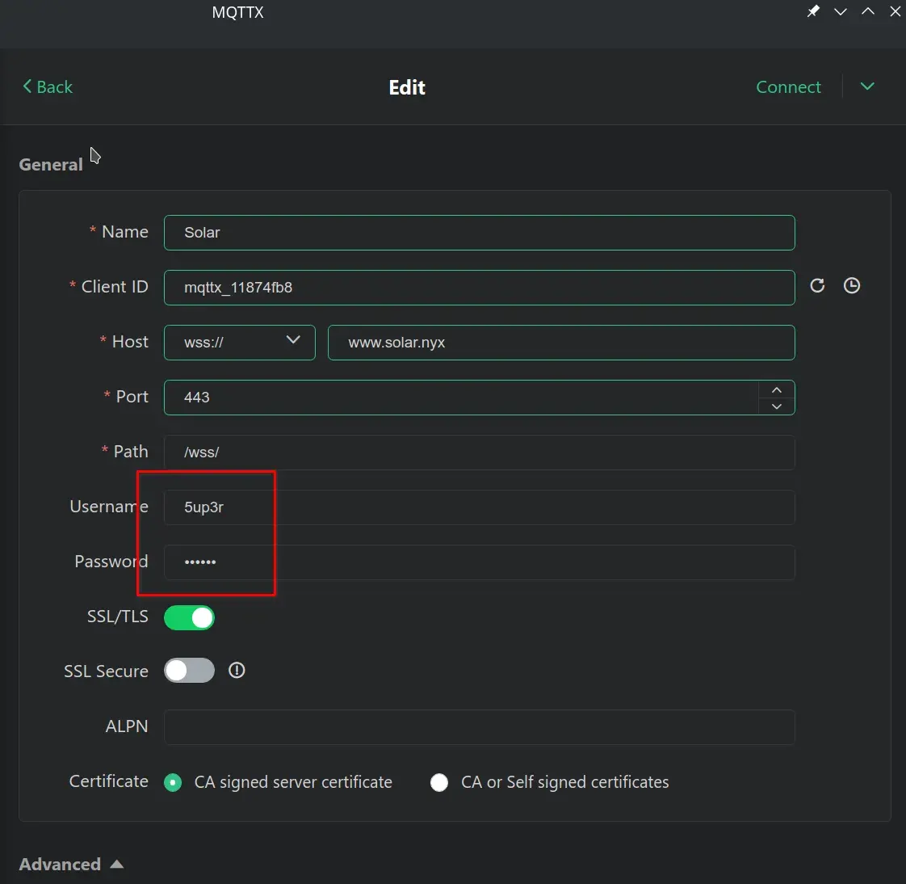Collapse the Advanced section triangle
The image size is (906, 884).
[117, 864]
